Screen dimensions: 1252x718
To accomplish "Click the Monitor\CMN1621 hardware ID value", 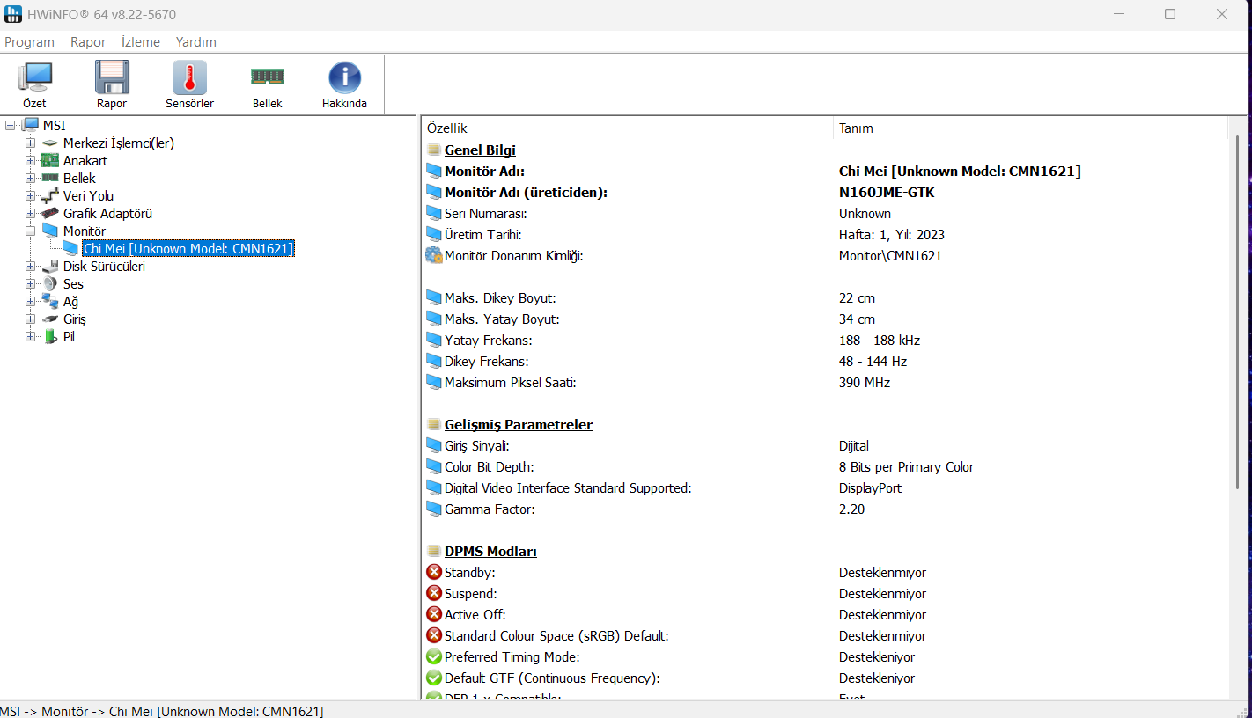I will point(890,256).
